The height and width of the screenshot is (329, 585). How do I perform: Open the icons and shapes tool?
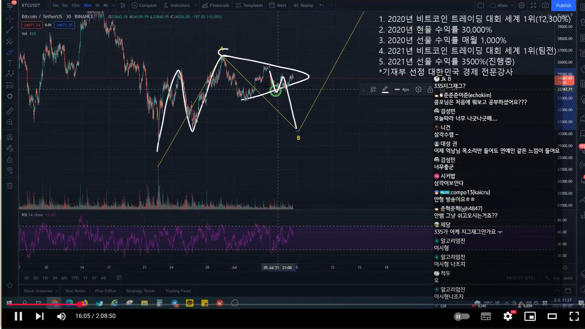click(10, 96)
